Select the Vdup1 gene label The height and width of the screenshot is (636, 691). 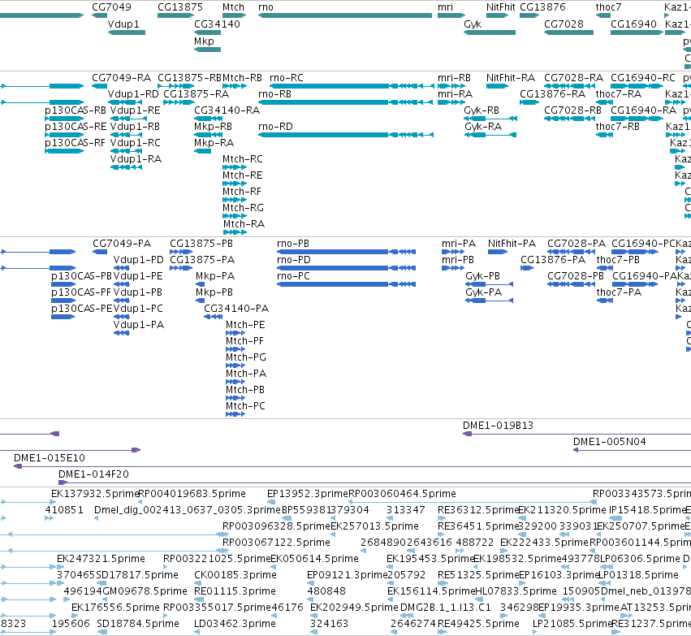coord(123,24)
